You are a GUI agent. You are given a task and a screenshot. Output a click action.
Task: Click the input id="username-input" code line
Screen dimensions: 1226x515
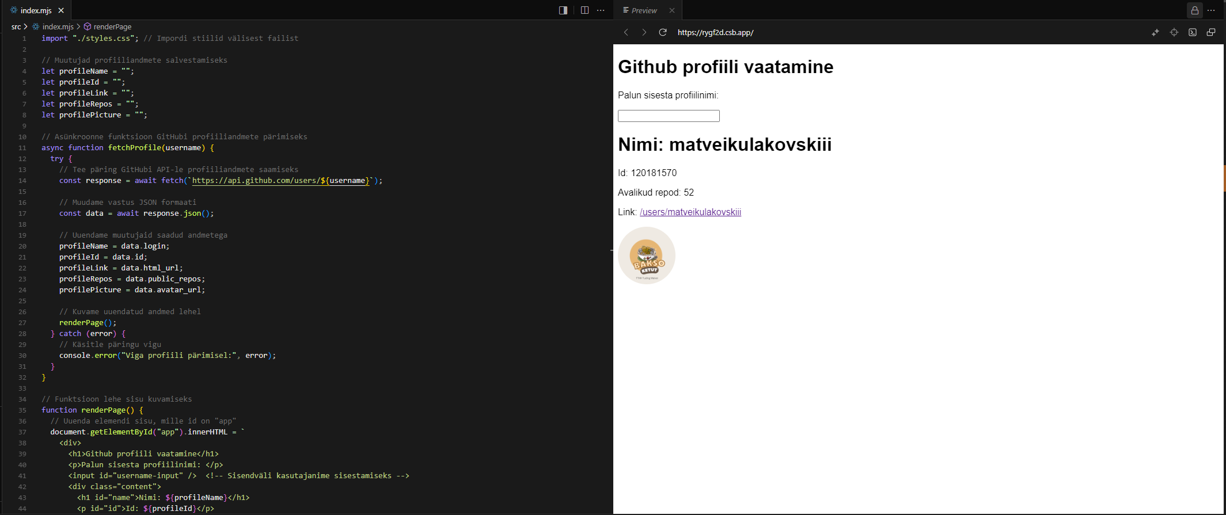click(x=239, y=475)
